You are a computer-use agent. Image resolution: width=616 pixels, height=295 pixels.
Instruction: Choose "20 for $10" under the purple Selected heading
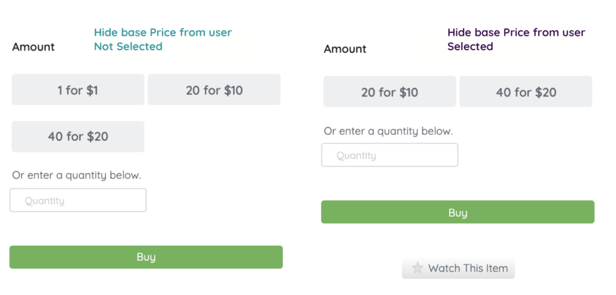(x=389, y=92)
